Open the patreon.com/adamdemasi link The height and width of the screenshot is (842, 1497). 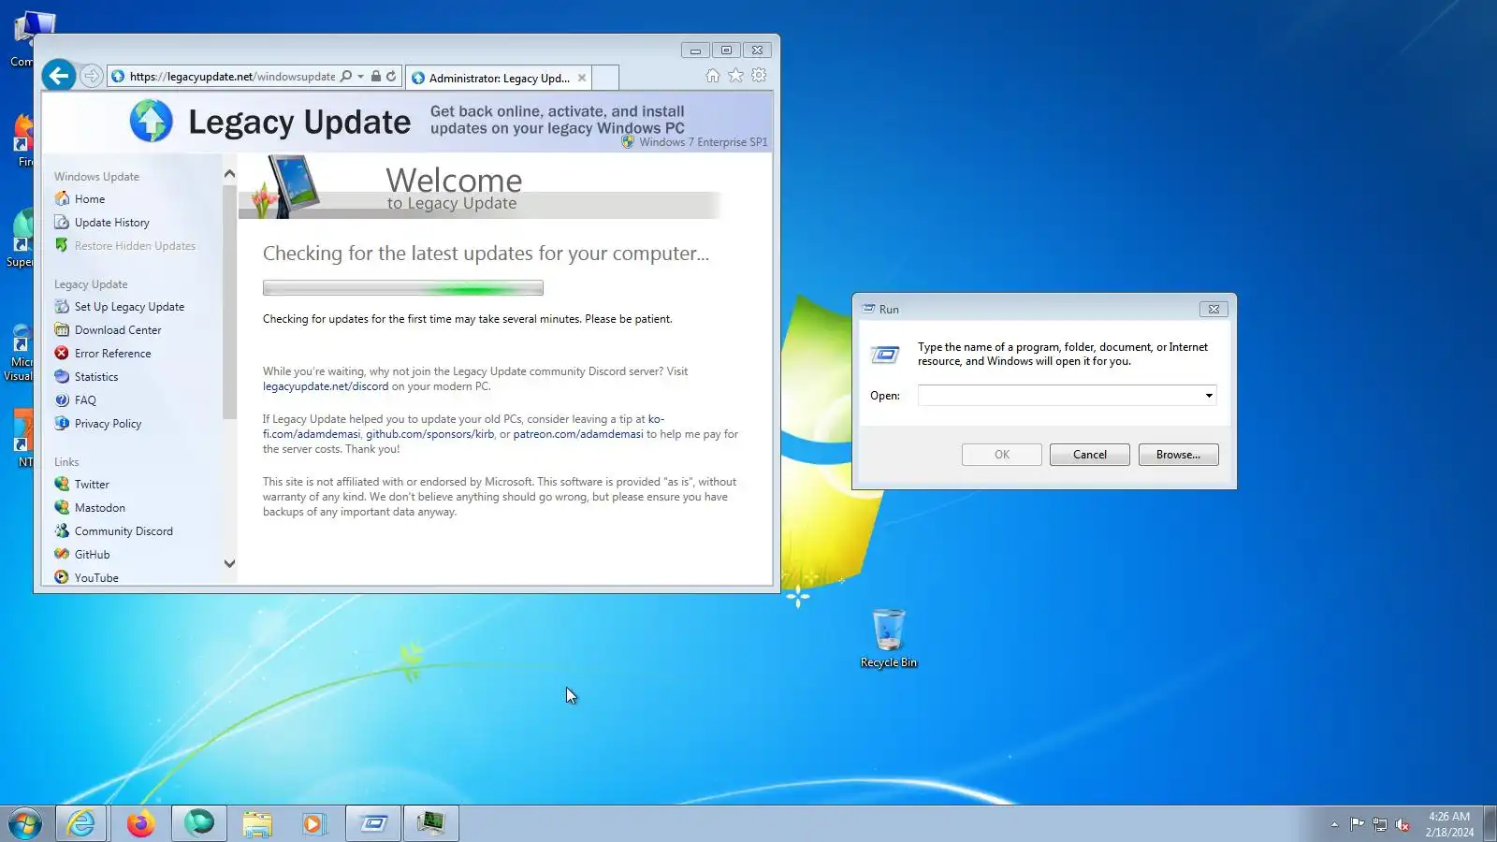(x=578, y=434)
